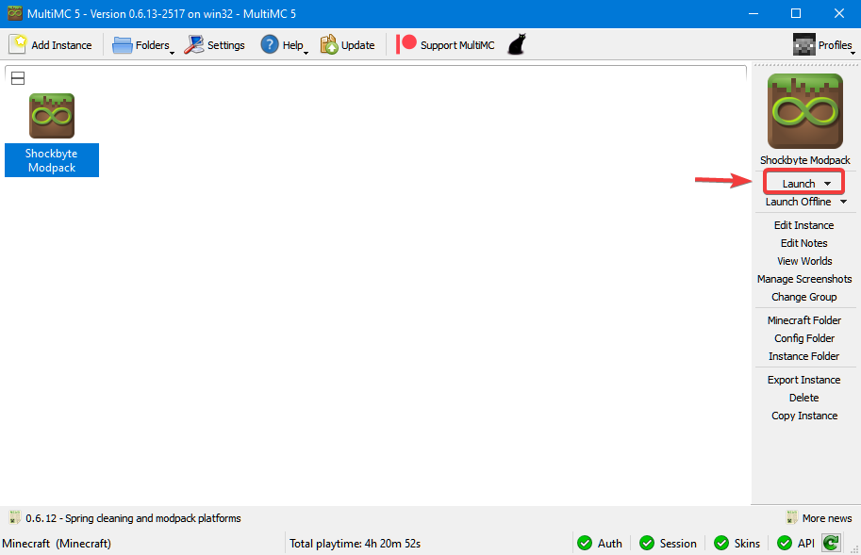This screenshot has height=555, width=861.
Task: Click the green status refresh icon
Action: [x=832, y=543]
